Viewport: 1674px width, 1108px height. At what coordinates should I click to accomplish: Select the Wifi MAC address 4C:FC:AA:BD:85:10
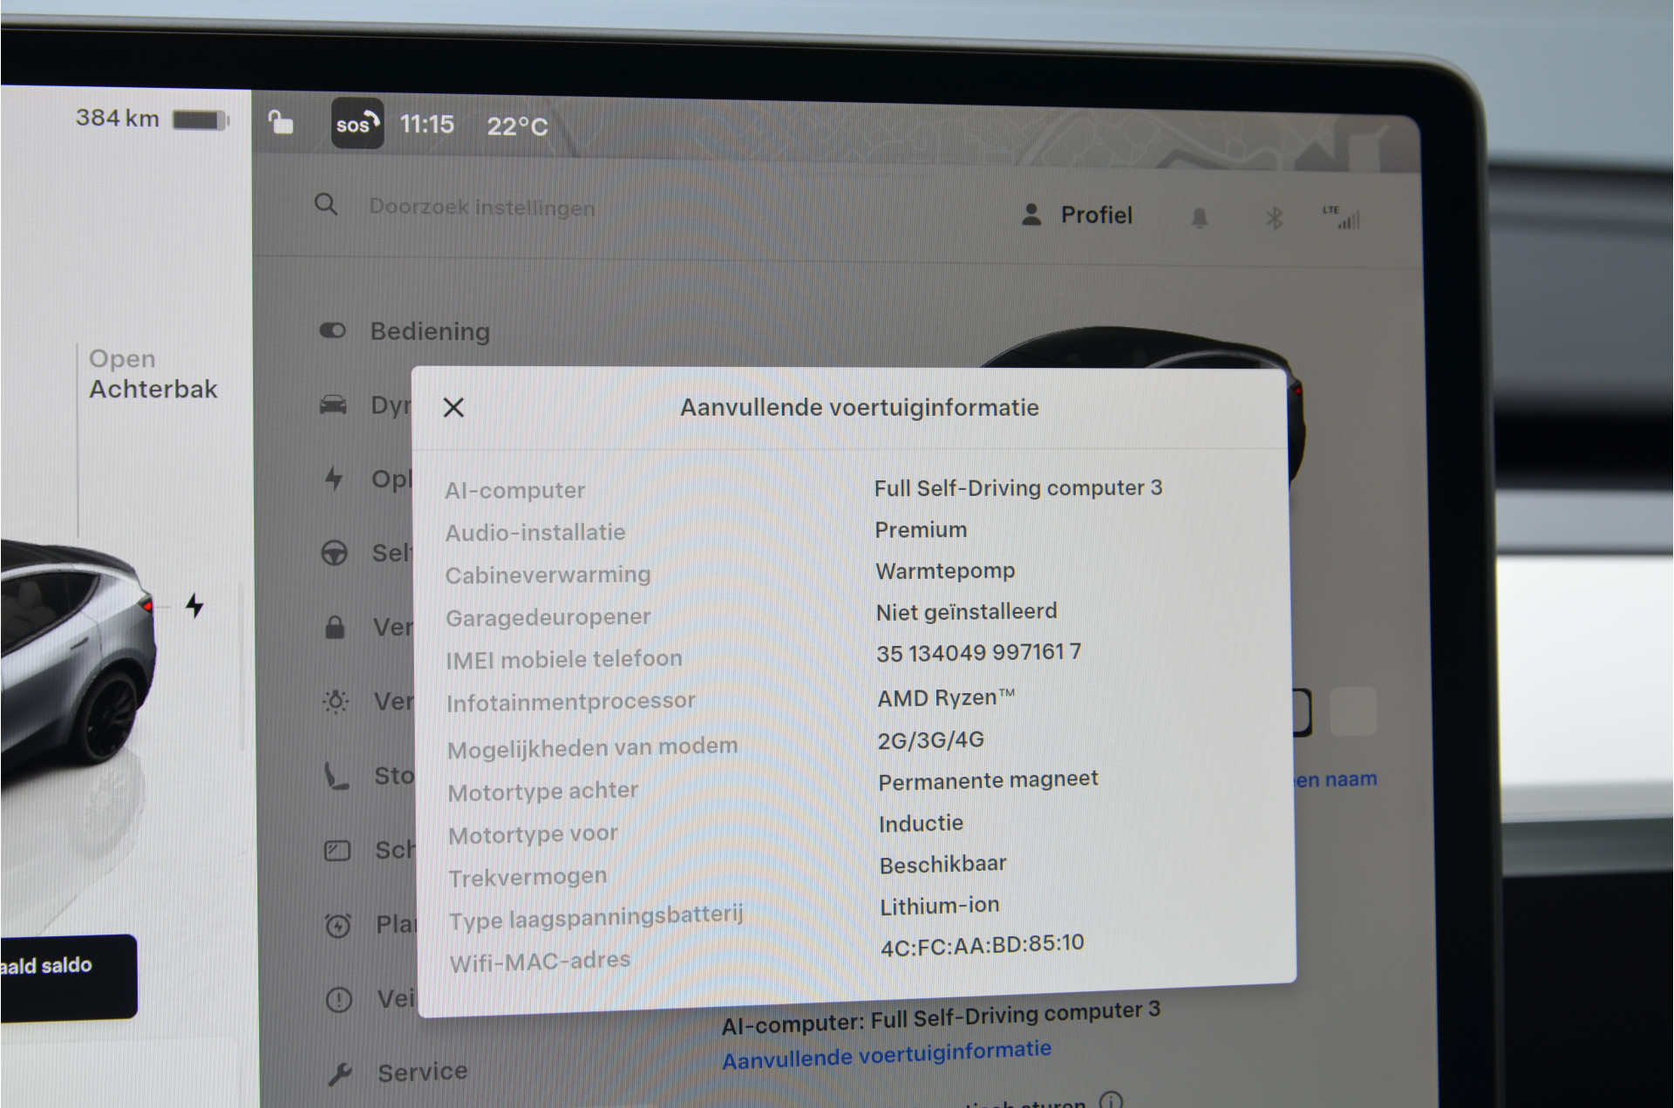[x=983, y=945]
